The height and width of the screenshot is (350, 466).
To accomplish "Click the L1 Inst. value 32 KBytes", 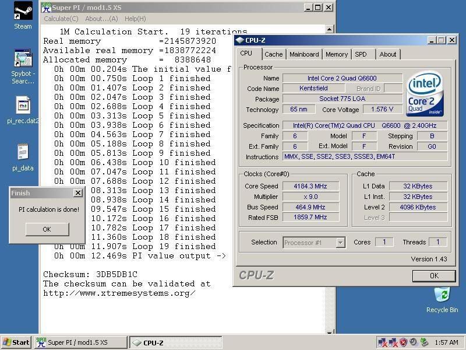I will tap(418, 197).
